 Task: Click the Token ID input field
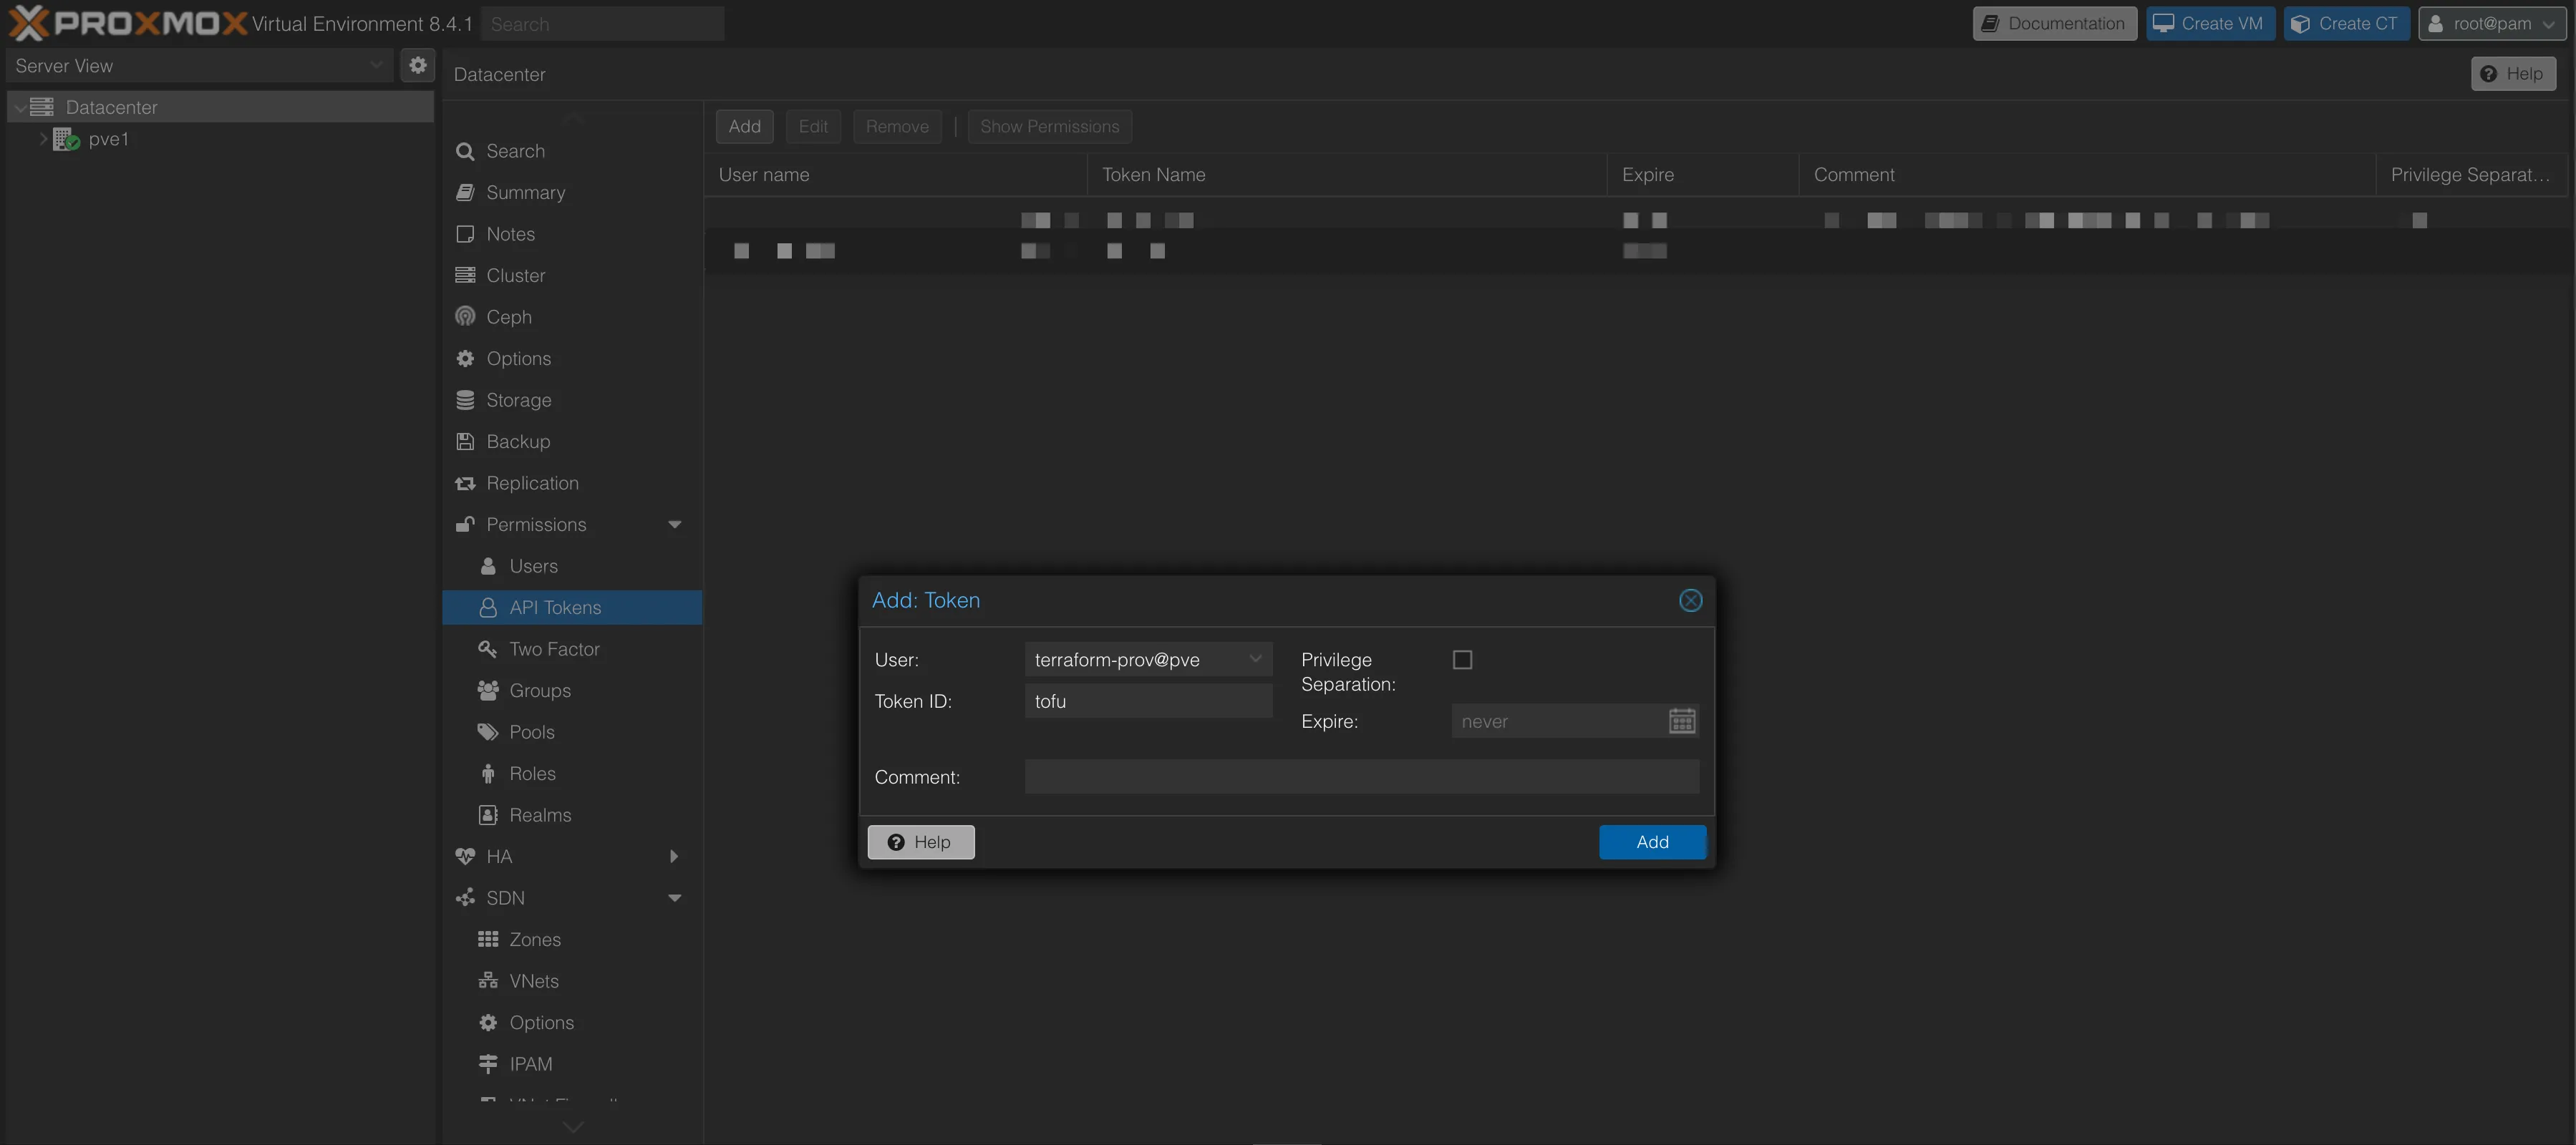tap(1148, 701)
